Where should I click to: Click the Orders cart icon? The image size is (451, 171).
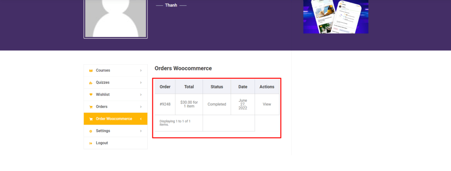(x=91, y=107)
